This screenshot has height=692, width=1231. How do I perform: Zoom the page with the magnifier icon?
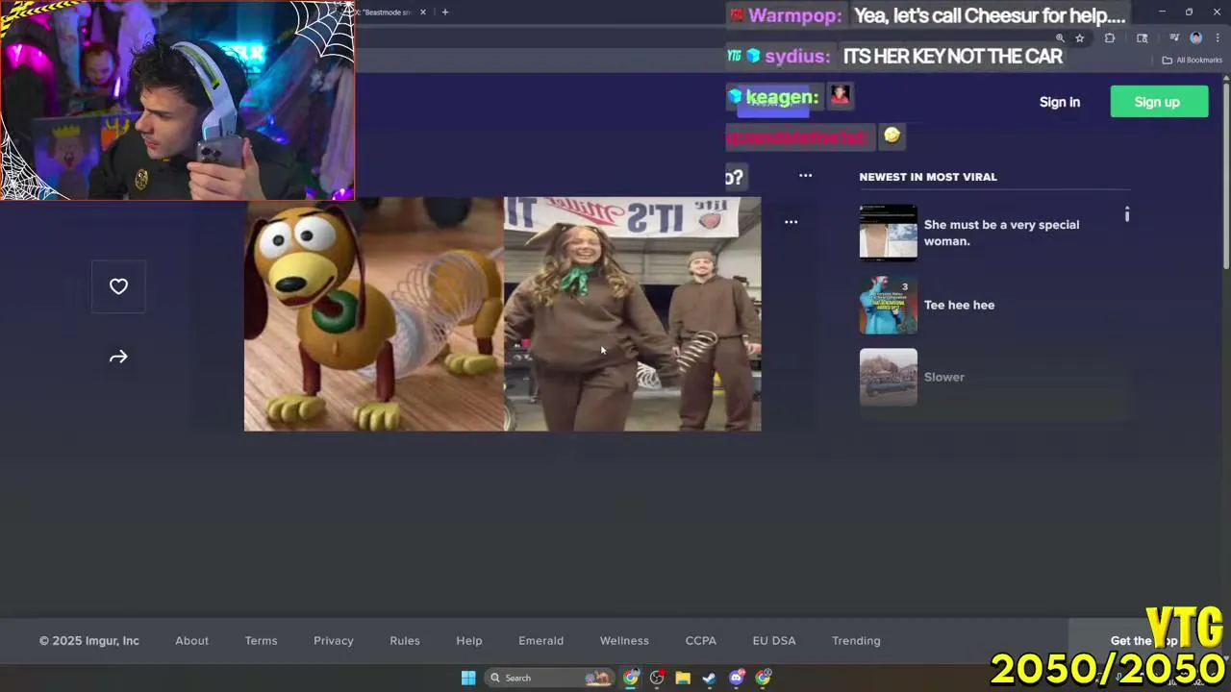(1060, 38)
